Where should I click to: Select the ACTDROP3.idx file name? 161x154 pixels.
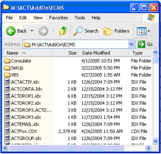point(26,117)
